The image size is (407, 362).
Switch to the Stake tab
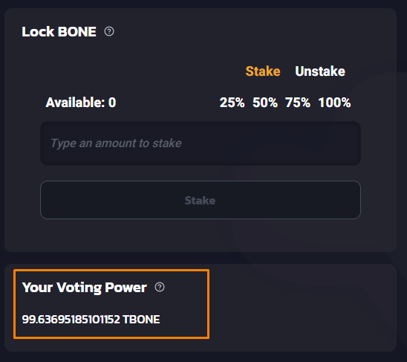pos(263,71)
